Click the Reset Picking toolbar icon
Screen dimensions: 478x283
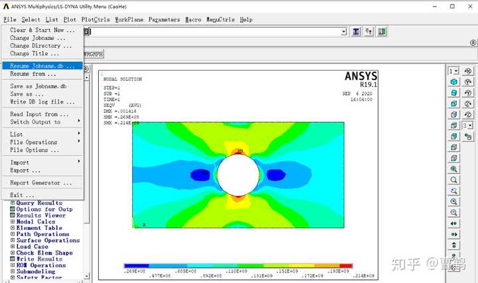[369, 32]
